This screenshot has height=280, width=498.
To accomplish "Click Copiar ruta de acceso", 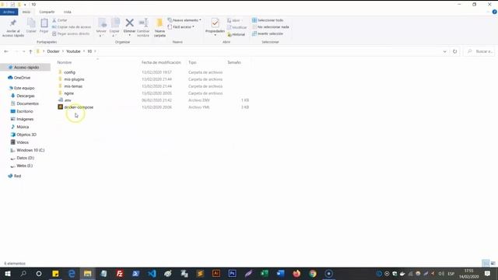I will coord(72,27).
